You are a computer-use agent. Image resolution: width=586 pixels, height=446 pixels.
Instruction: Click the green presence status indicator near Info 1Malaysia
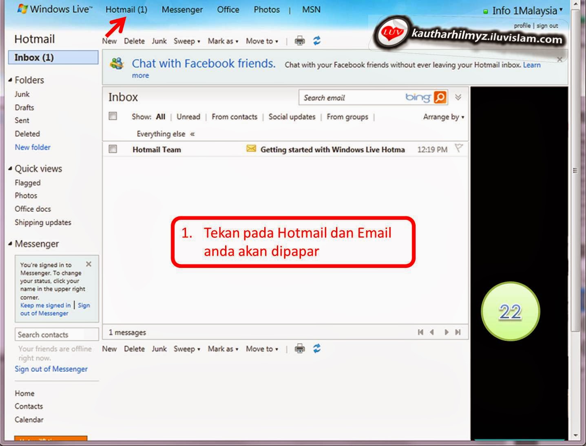[x=486, y=11]
